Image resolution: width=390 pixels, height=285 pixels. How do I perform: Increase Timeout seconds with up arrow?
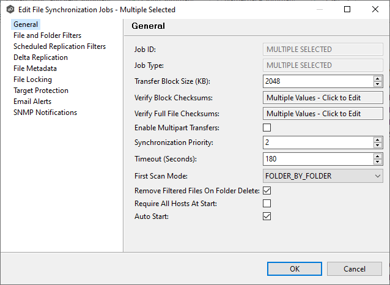(x=378, y=156)
